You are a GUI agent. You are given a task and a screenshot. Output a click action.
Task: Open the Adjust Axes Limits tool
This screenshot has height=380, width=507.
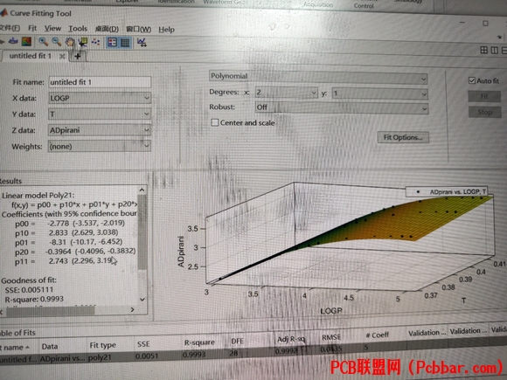(x=142, y=43)
